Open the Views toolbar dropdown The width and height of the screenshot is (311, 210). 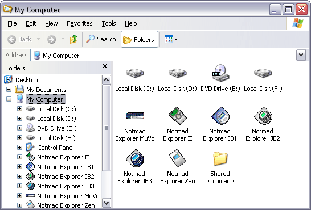tap(170, 39)
